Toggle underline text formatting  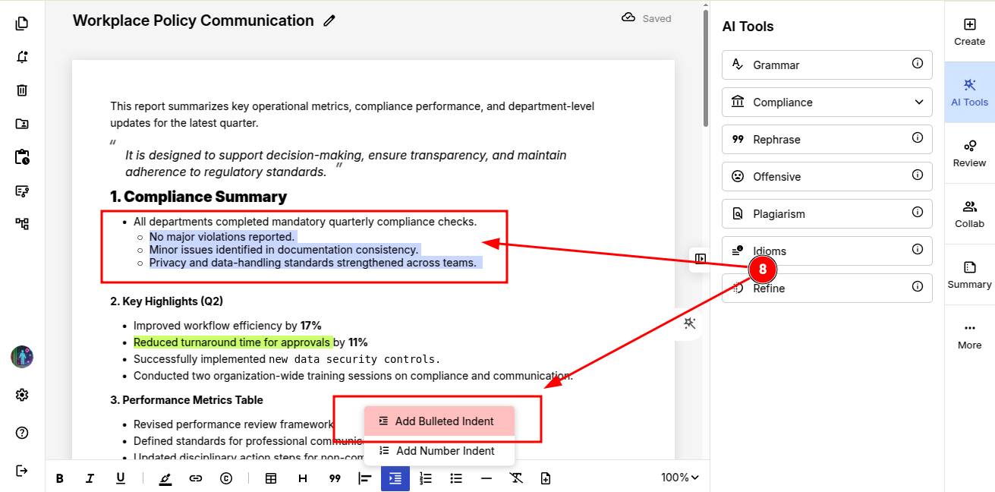tap(120, 478)
